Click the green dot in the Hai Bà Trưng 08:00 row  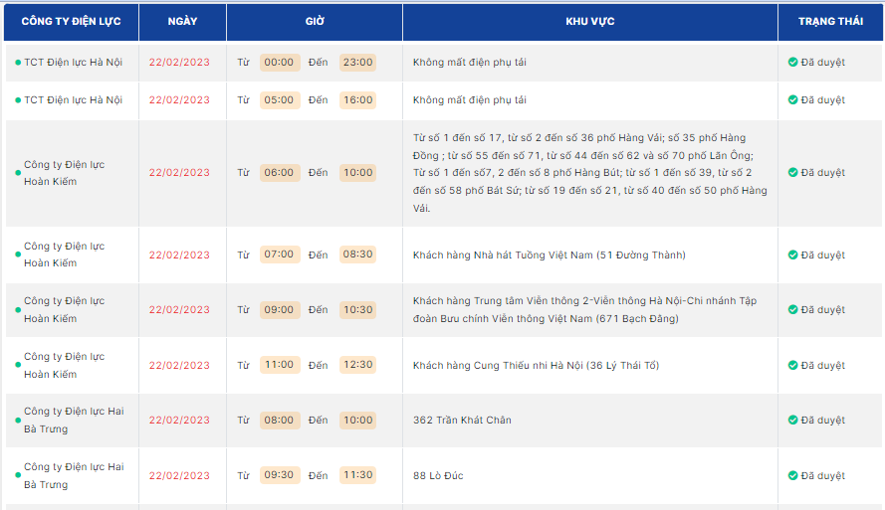(x=18, y=421)
